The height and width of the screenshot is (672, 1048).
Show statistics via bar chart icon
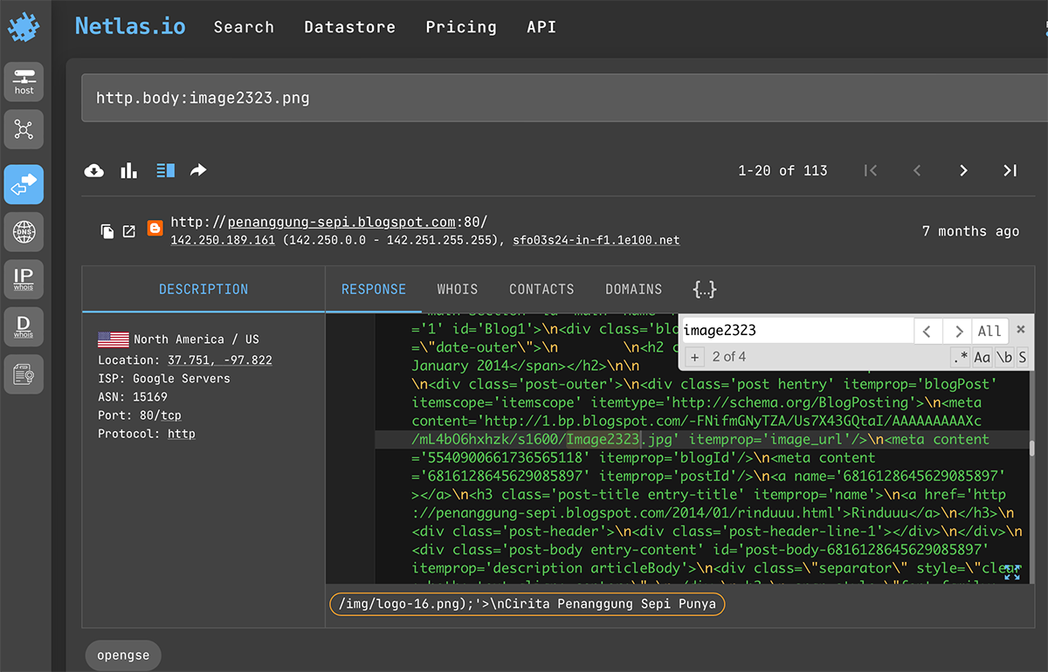[129, 170]
